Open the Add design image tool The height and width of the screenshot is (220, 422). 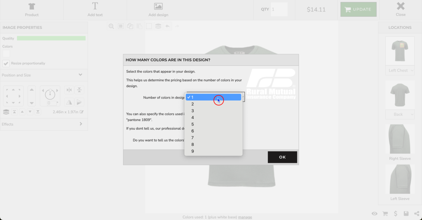(158, 9)
